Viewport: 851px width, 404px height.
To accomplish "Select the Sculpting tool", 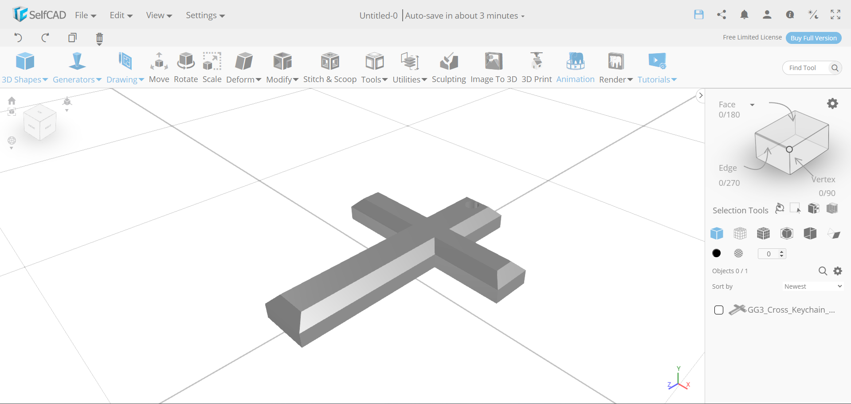I will pyautogui.click(x=448, y=67).
